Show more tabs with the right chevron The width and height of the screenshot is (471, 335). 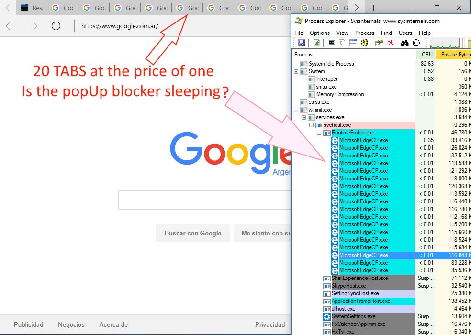pos(357,8)
